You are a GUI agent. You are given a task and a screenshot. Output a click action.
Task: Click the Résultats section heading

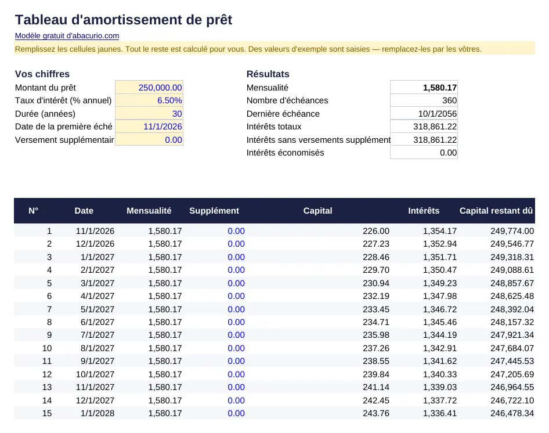268,74
